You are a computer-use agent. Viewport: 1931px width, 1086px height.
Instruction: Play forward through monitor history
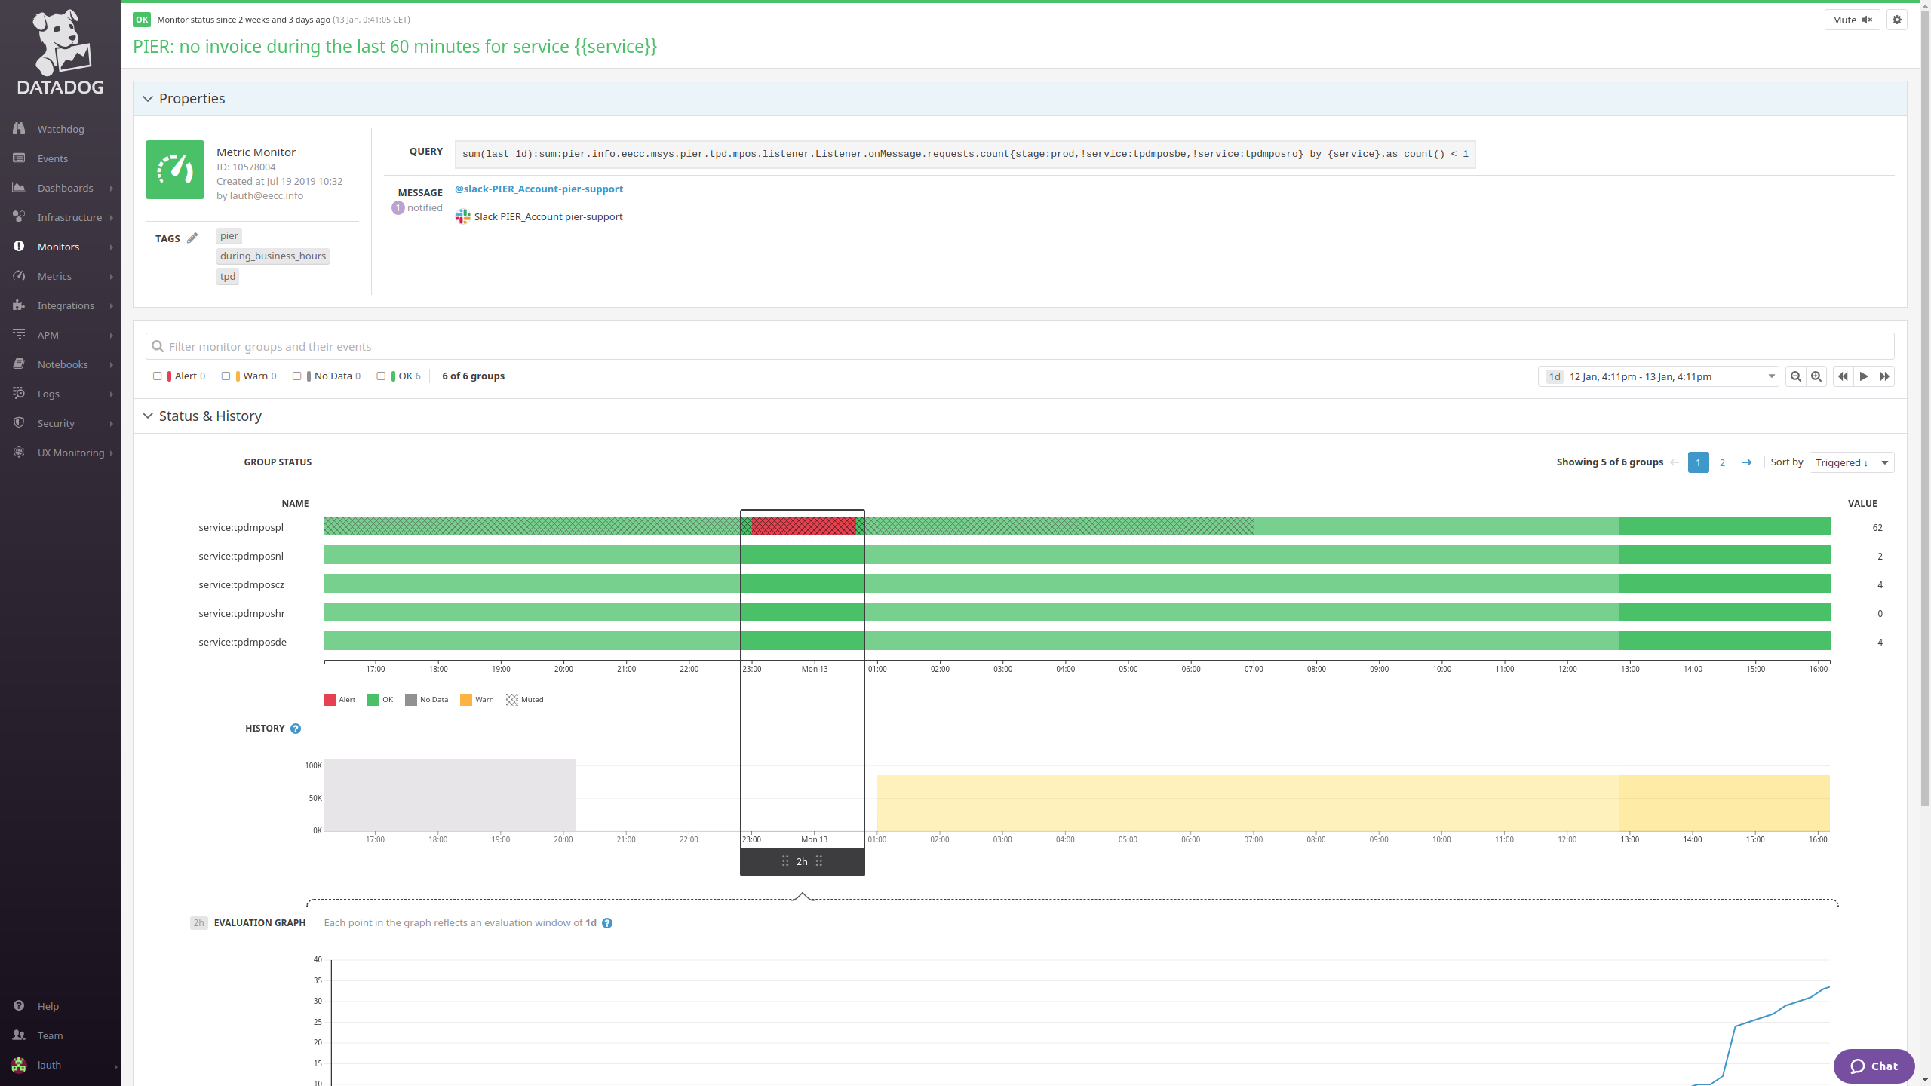1863,376
